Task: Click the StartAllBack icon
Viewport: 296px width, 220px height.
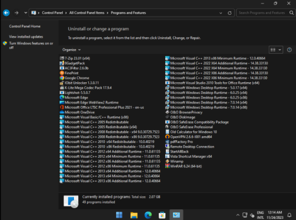Action: pos(168,151)
